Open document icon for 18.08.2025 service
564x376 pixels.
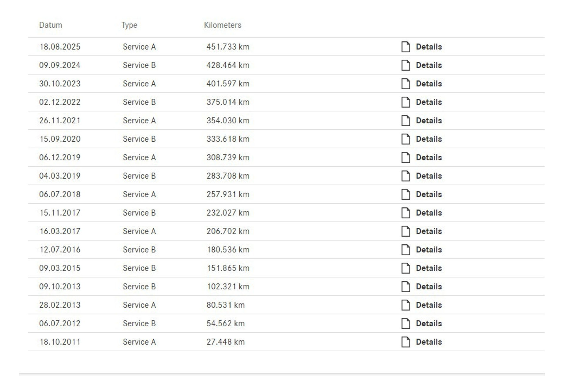coord(406,47)
